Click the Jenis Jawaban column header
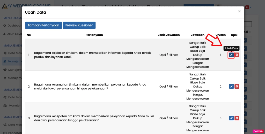265x134 pixels. tap(169, 35)
